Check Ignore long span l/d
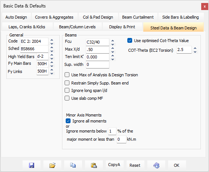The width and height of the screenshot is (209, 172). 67,90
